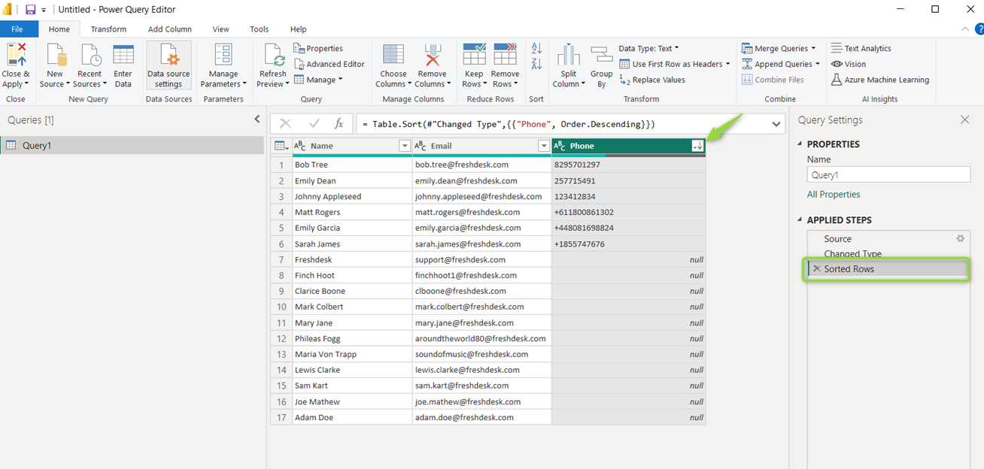
Task: Select Query1 in the Queries pane
Action: [132, 145]
